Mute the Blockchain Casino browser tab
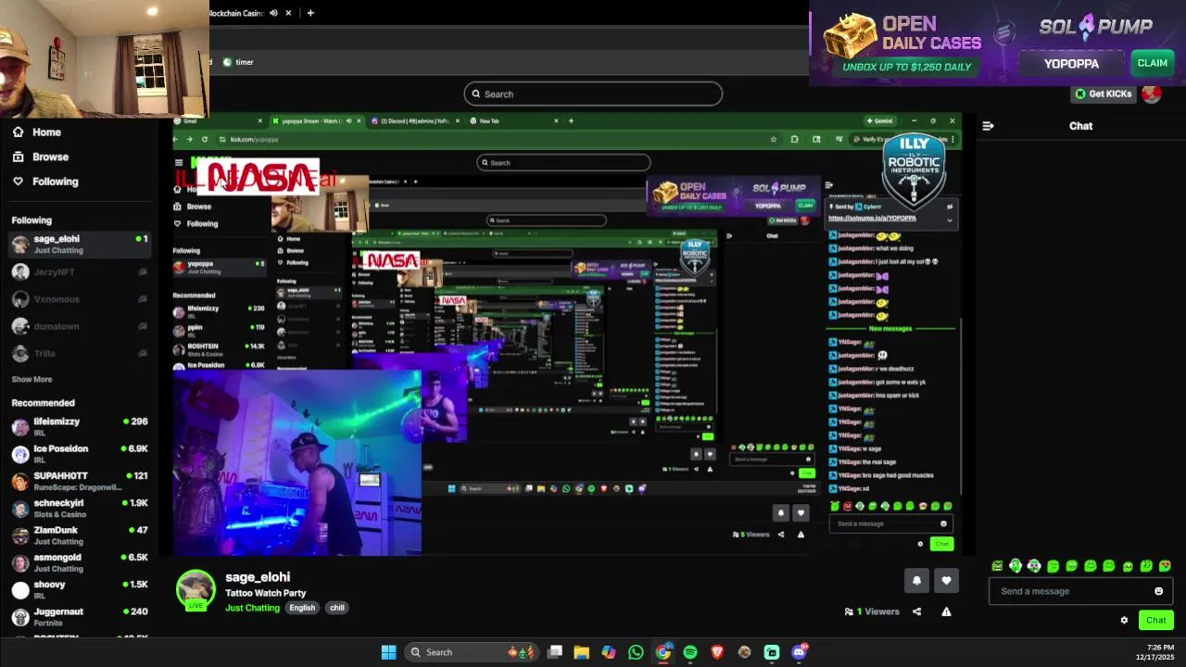 [x=273, y=13]
